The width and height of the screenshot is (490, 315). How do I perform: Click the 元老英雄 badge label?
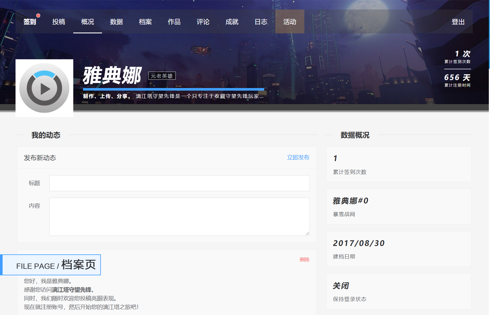pyautogui.click(x=162, y=76)
